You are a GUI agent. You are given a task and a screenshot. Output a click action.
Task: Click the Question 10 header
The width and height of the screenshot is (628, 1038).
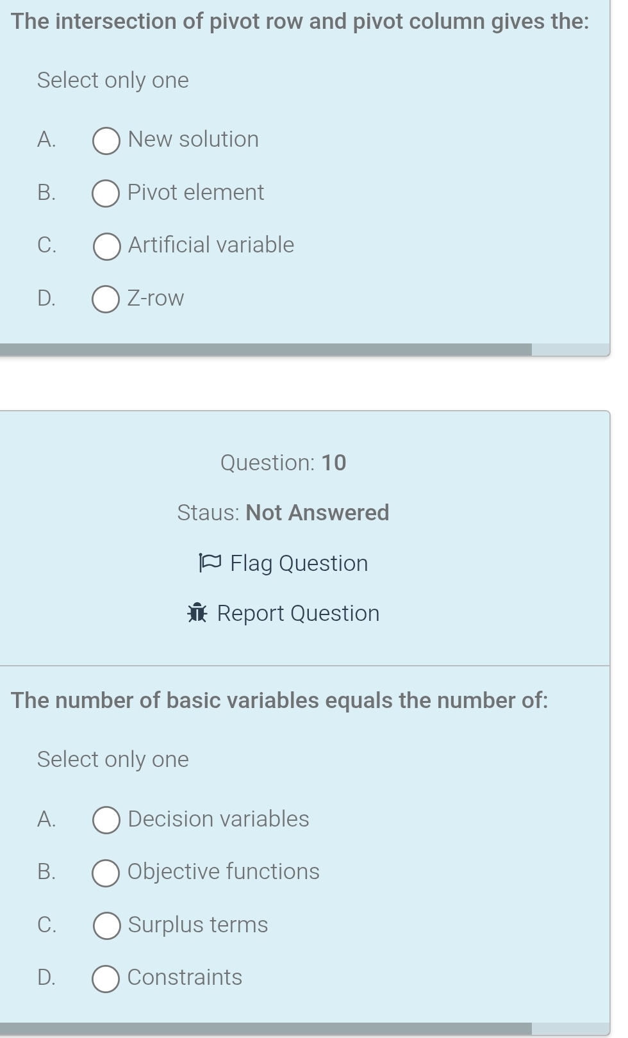(283, 463)
